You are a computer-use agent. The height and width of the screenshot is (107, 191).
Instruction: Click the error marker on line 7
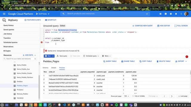(42, 42)
